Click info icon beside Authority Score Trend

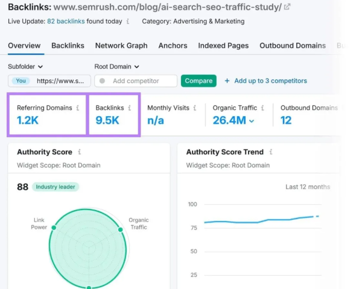pos(270,152)
